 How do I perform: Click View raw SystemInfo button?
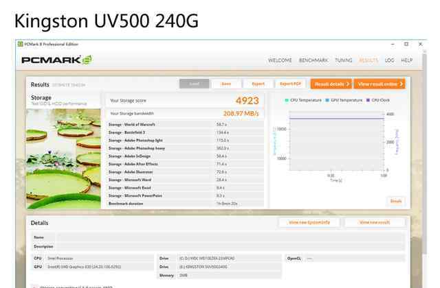[x=309, y=222]
